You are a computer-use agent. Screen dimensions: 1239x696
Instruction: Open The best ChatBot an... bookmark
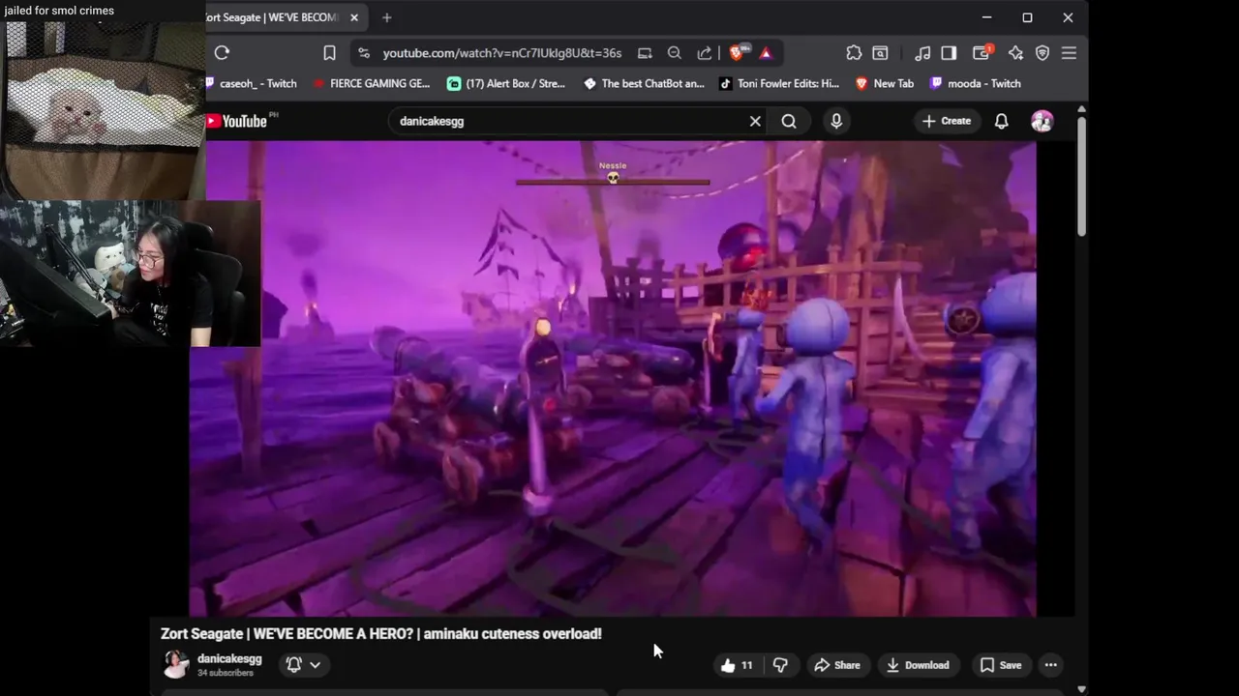click(x=644, y=84)
